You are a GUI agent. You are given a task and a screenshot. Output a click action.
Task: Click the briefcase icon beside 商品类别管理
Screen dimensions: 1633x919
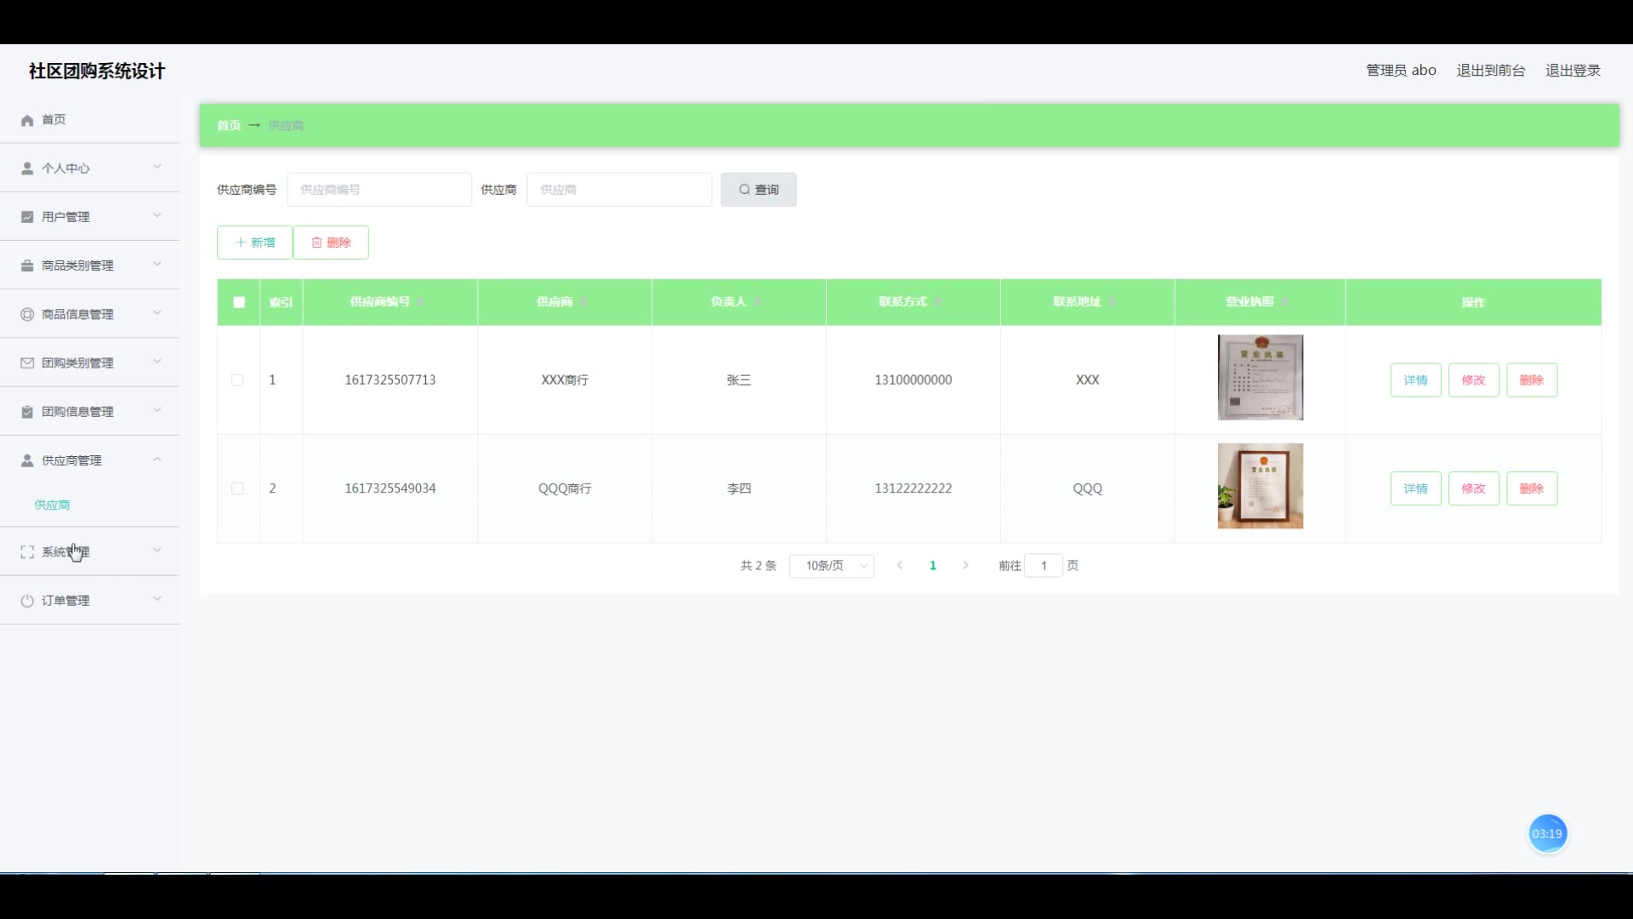[x=27, y=265]
